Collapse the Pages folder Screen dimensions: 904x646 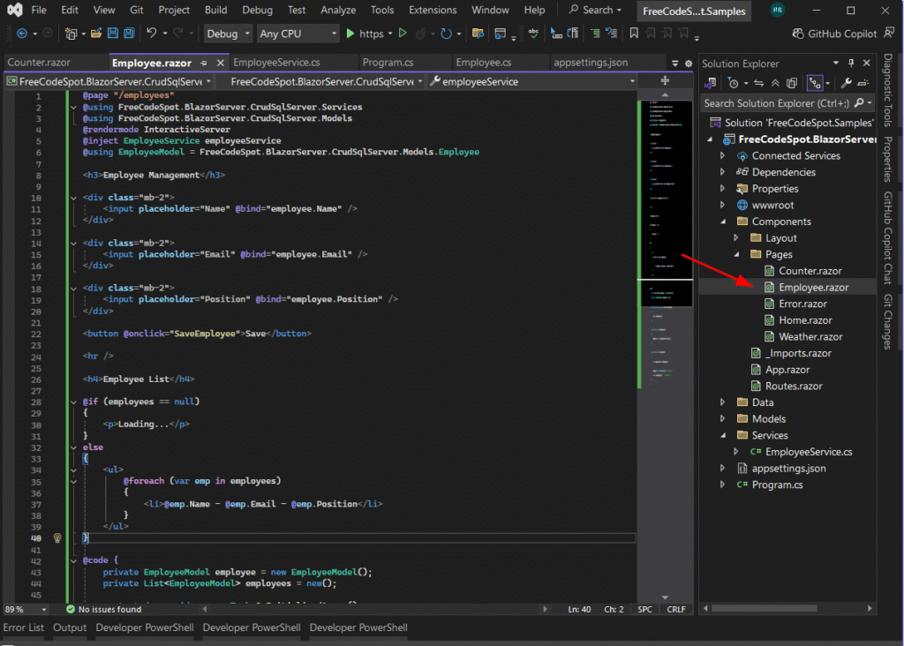[x=736, y=254]
